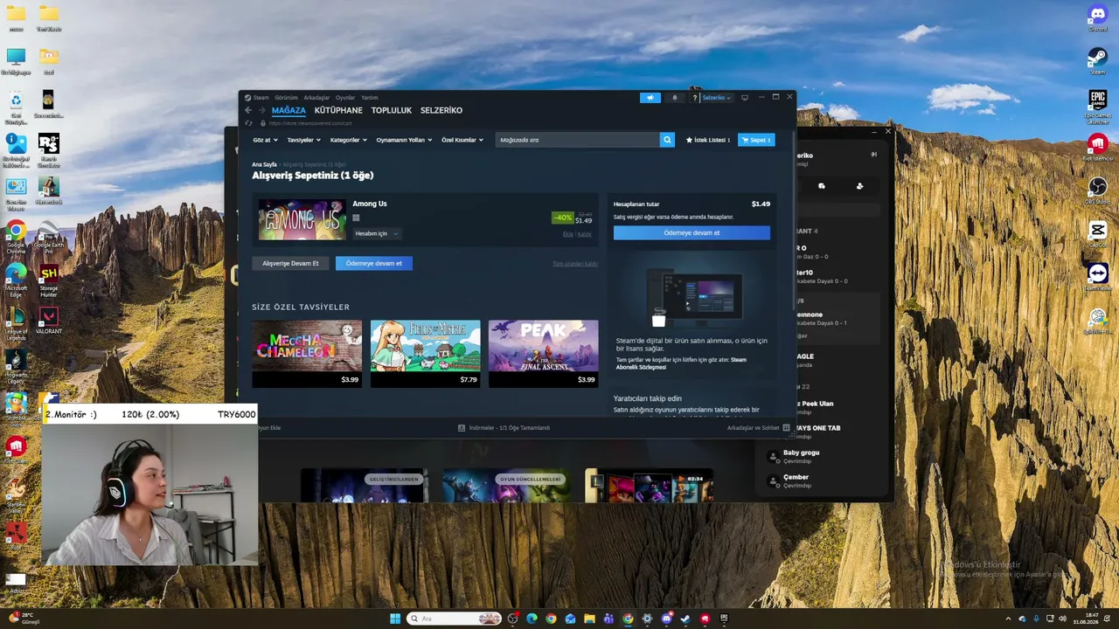Open OBS Studio desktop shortcut

click(x=1097, y=190)
